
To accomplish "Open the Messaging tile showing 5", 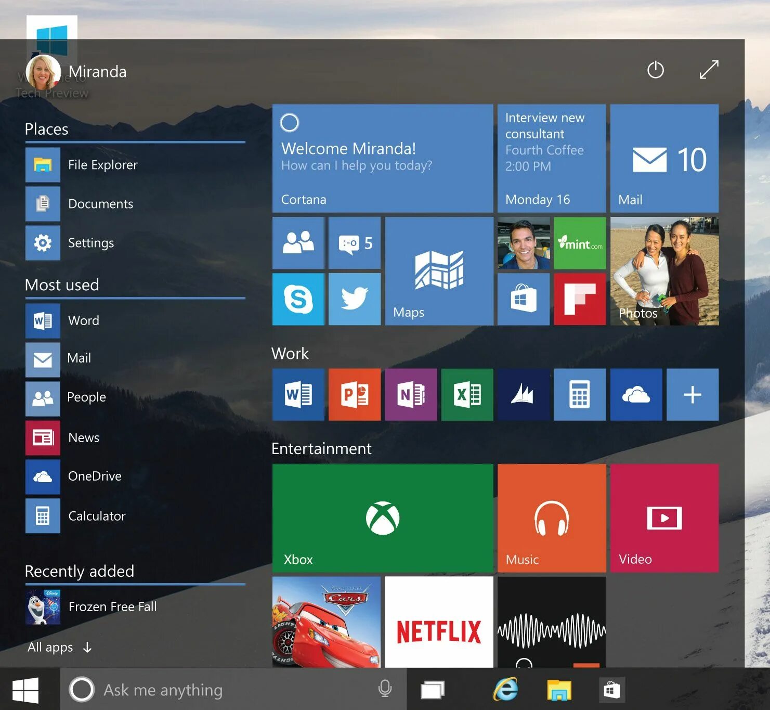I will coord(355,243).
